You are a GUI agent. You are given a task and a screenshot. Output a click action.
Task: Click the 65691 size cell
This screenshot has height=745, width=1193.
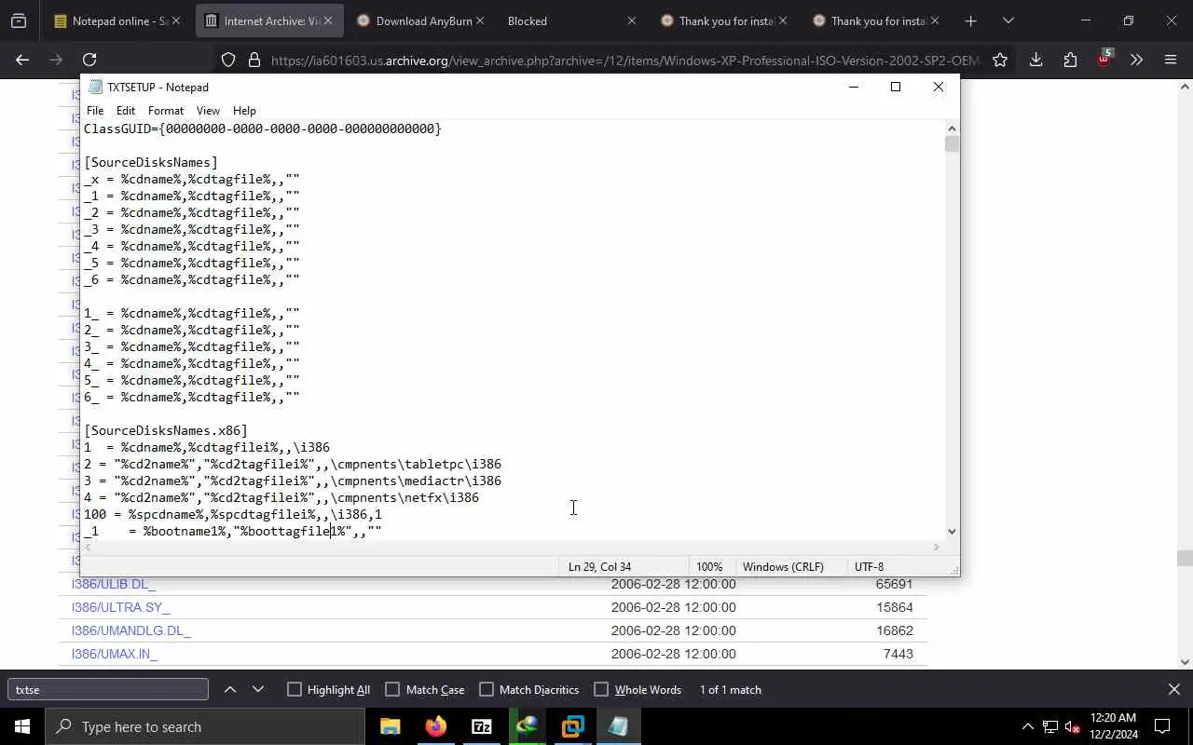click(x=894, y=584)
